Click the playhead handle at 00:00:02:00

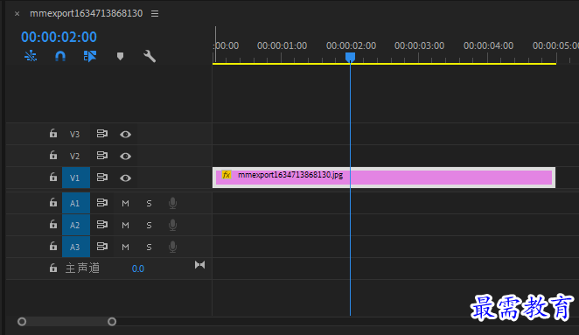tap(350, 57)
